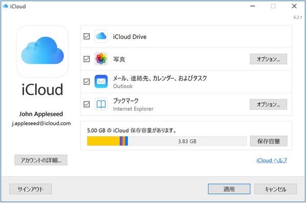Viewport: 306px width, 203px height.
Task: Click the サインアウト button
Action: [31, 189]
